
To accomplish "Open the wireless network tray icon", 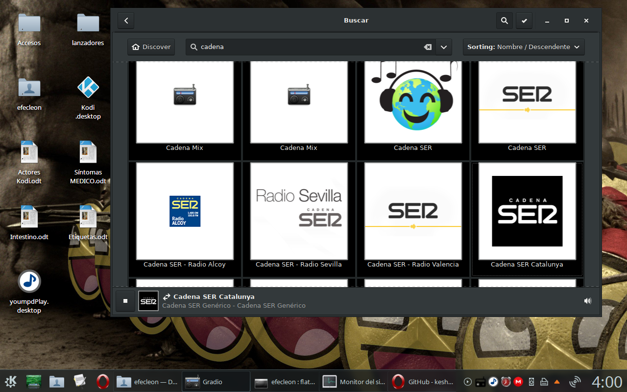I will pyautogui.click(x=575, y=382).
